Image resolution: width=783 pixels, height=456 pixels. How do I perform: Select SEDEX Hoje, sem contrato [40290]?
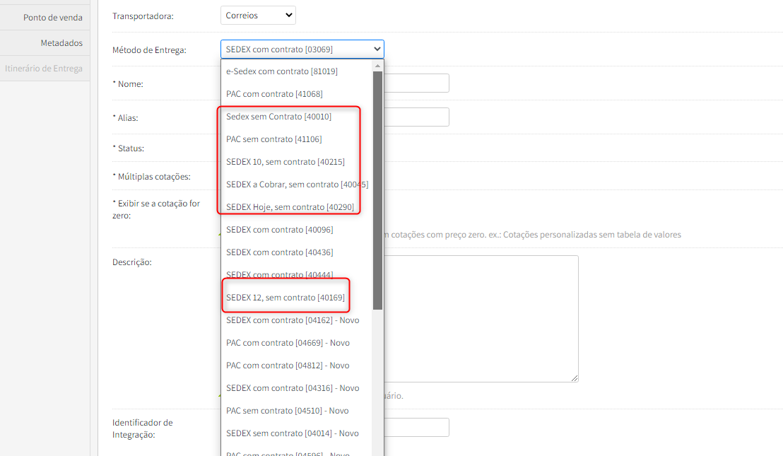click(297, 206)
